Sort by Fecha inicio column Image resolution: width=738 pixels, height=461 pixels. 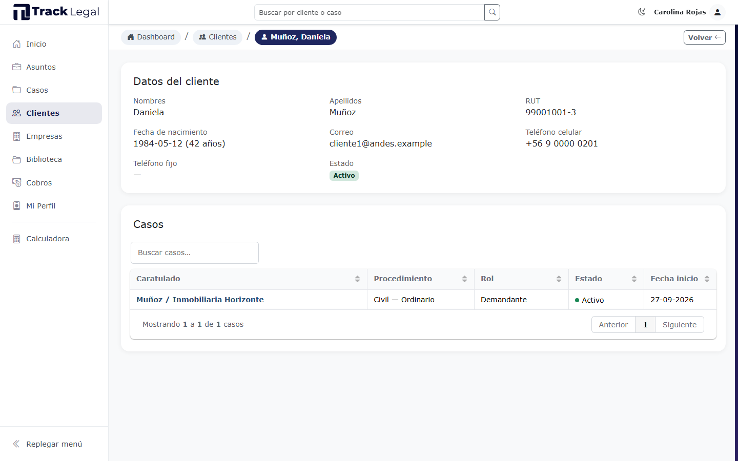(680, 279)
